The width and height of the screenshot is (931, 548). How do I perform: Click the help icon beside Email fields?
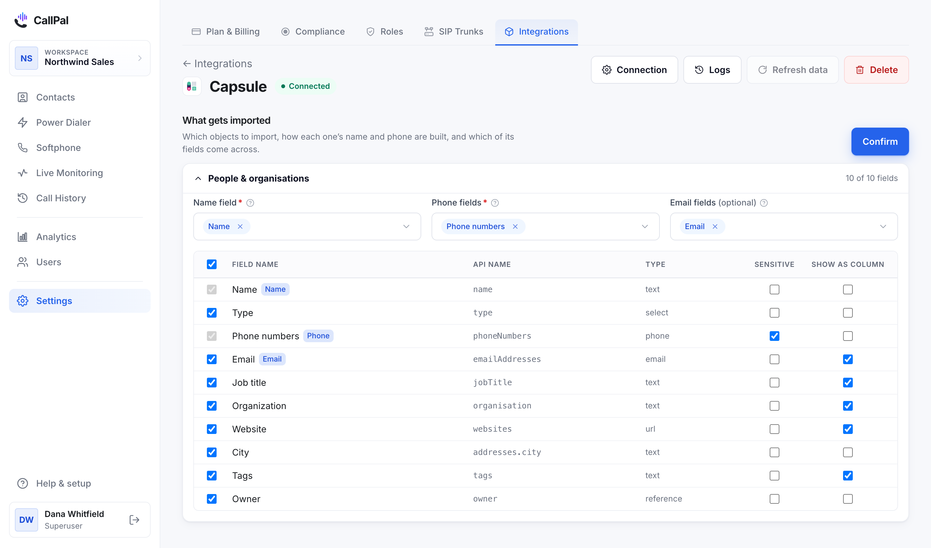coord(764,203)
